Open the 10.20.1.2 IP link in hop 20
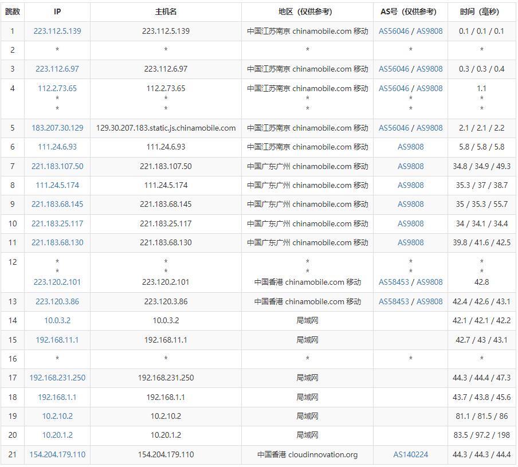This screenshot has height=467, width=518. click(x=57, y=435)
